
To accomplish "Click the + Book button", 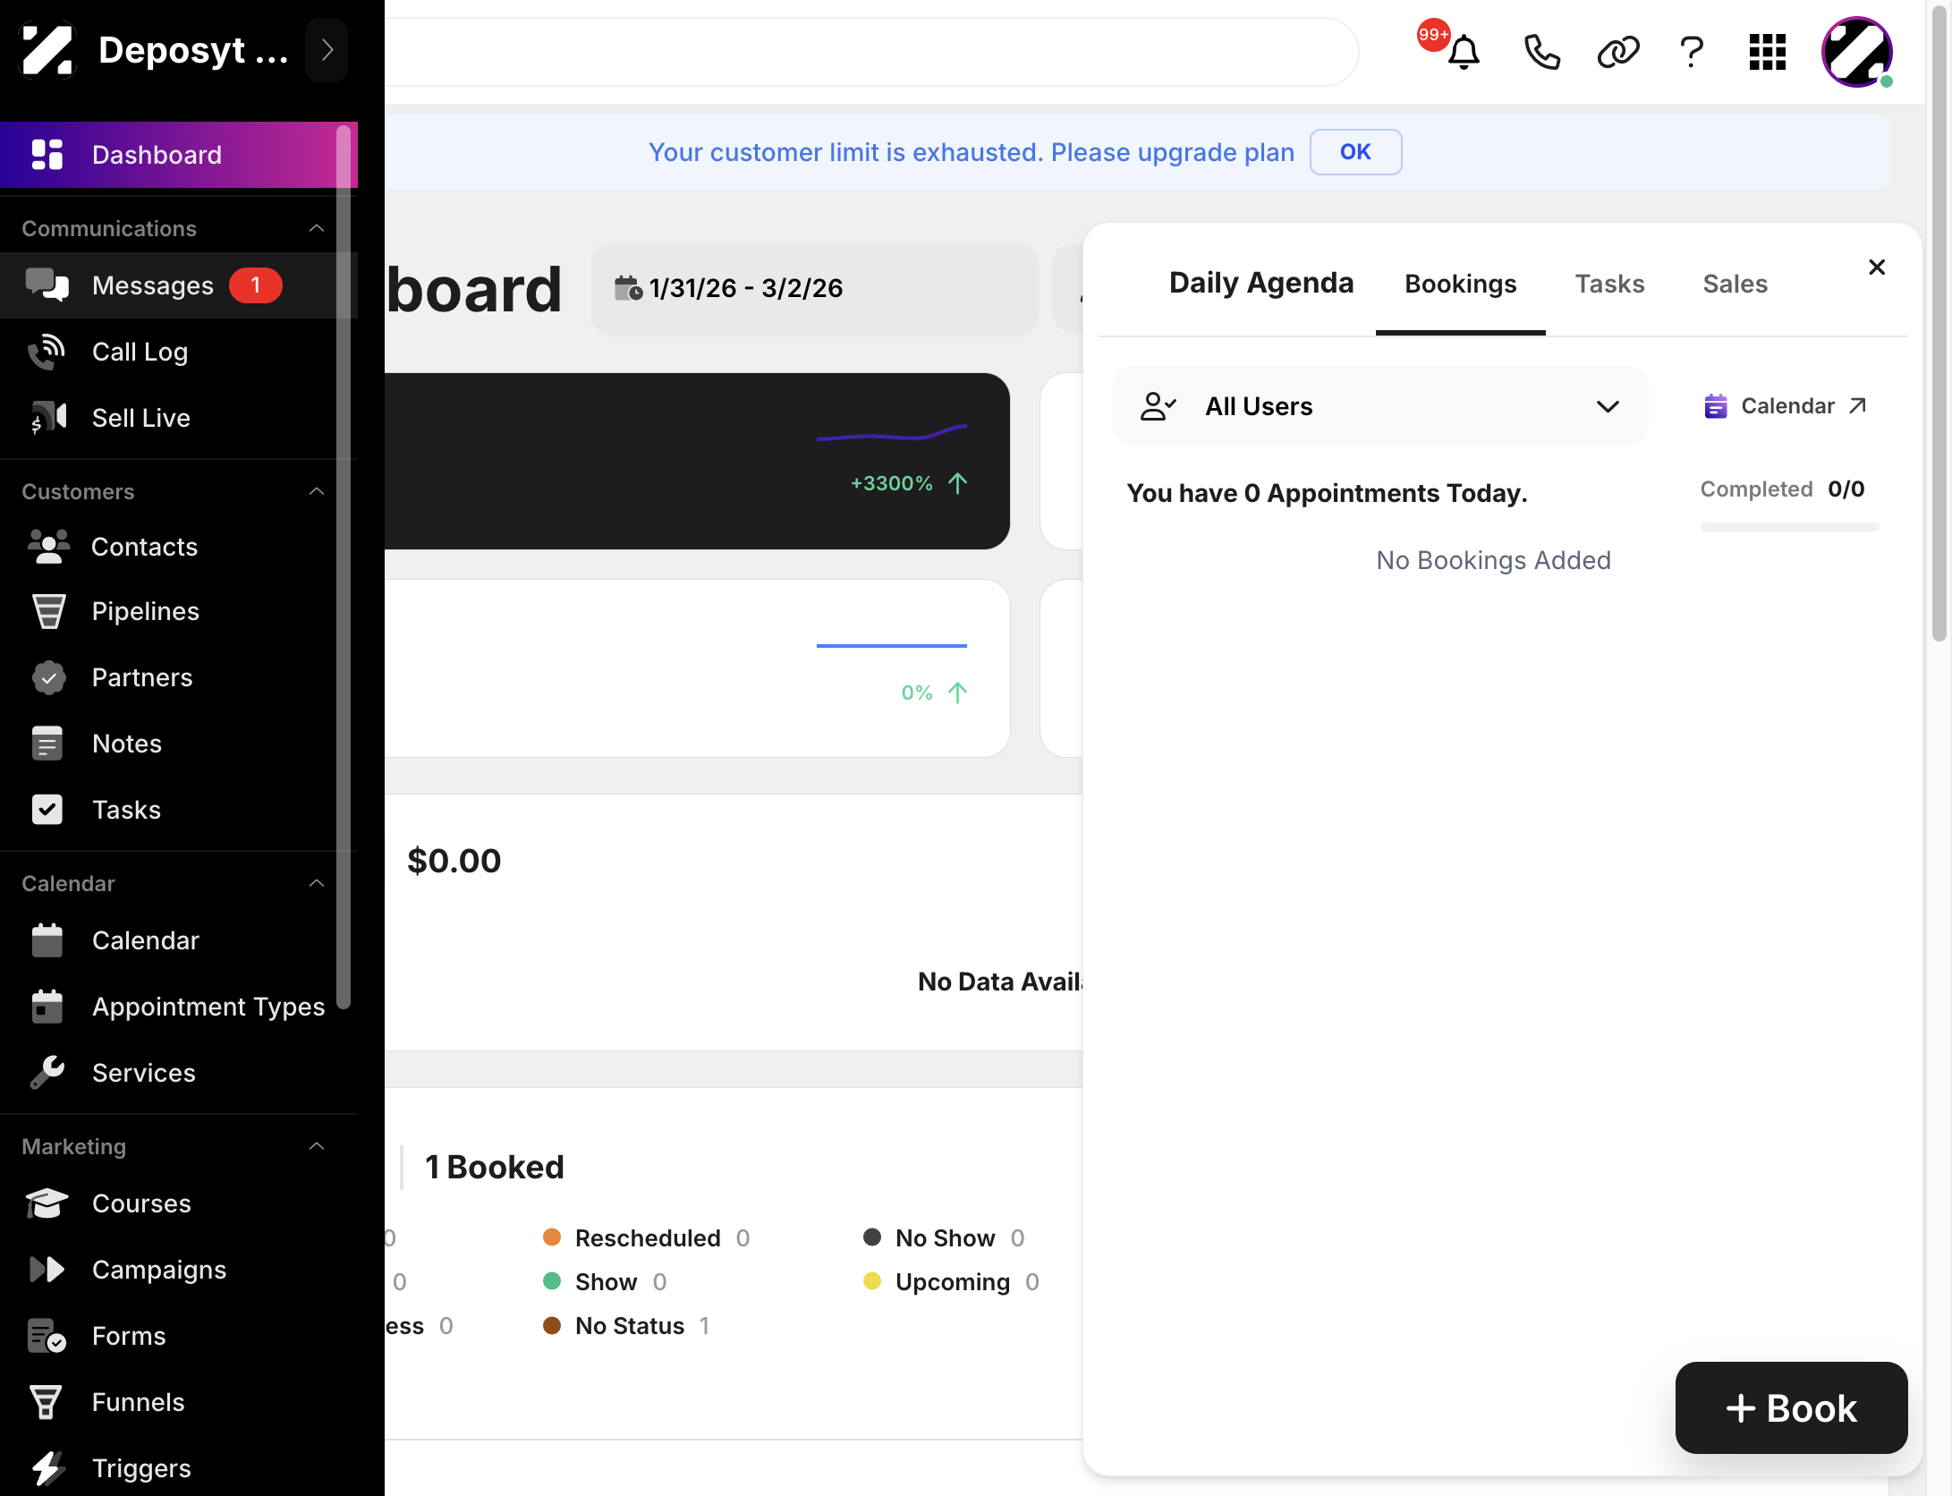I will pyautogui.click(x=1791, y=1407).
